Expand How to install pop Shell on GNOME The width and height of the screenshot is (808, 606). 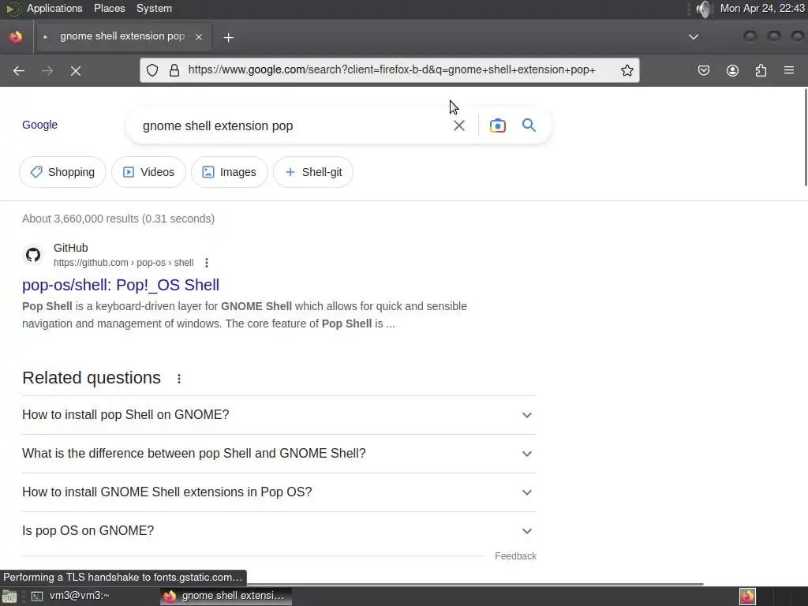click(279, 415)
